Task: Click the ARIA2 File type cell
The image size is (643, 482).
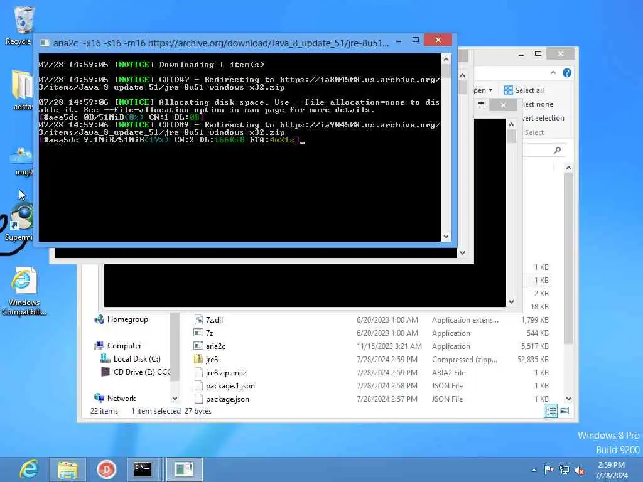Action: pyautogui.click(x=448, y=373)
